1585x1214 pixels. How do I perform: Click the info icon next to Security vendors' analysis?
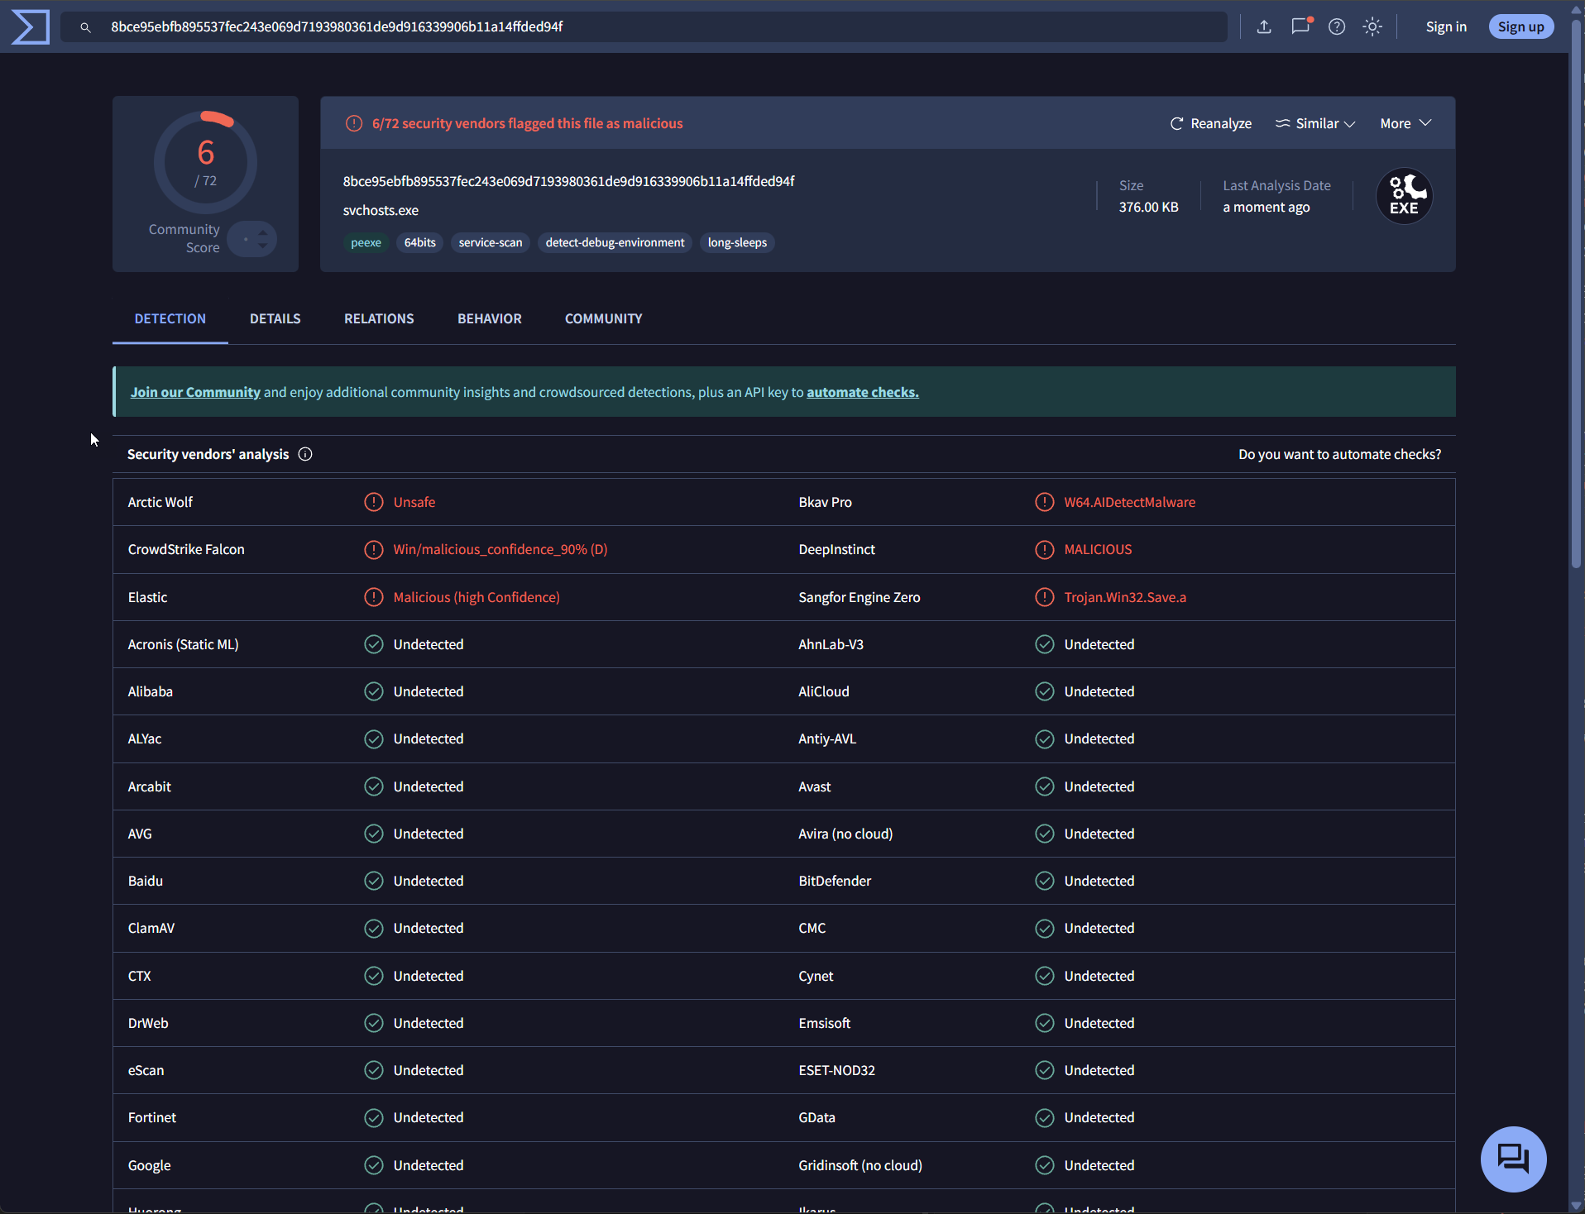[305, 454]
